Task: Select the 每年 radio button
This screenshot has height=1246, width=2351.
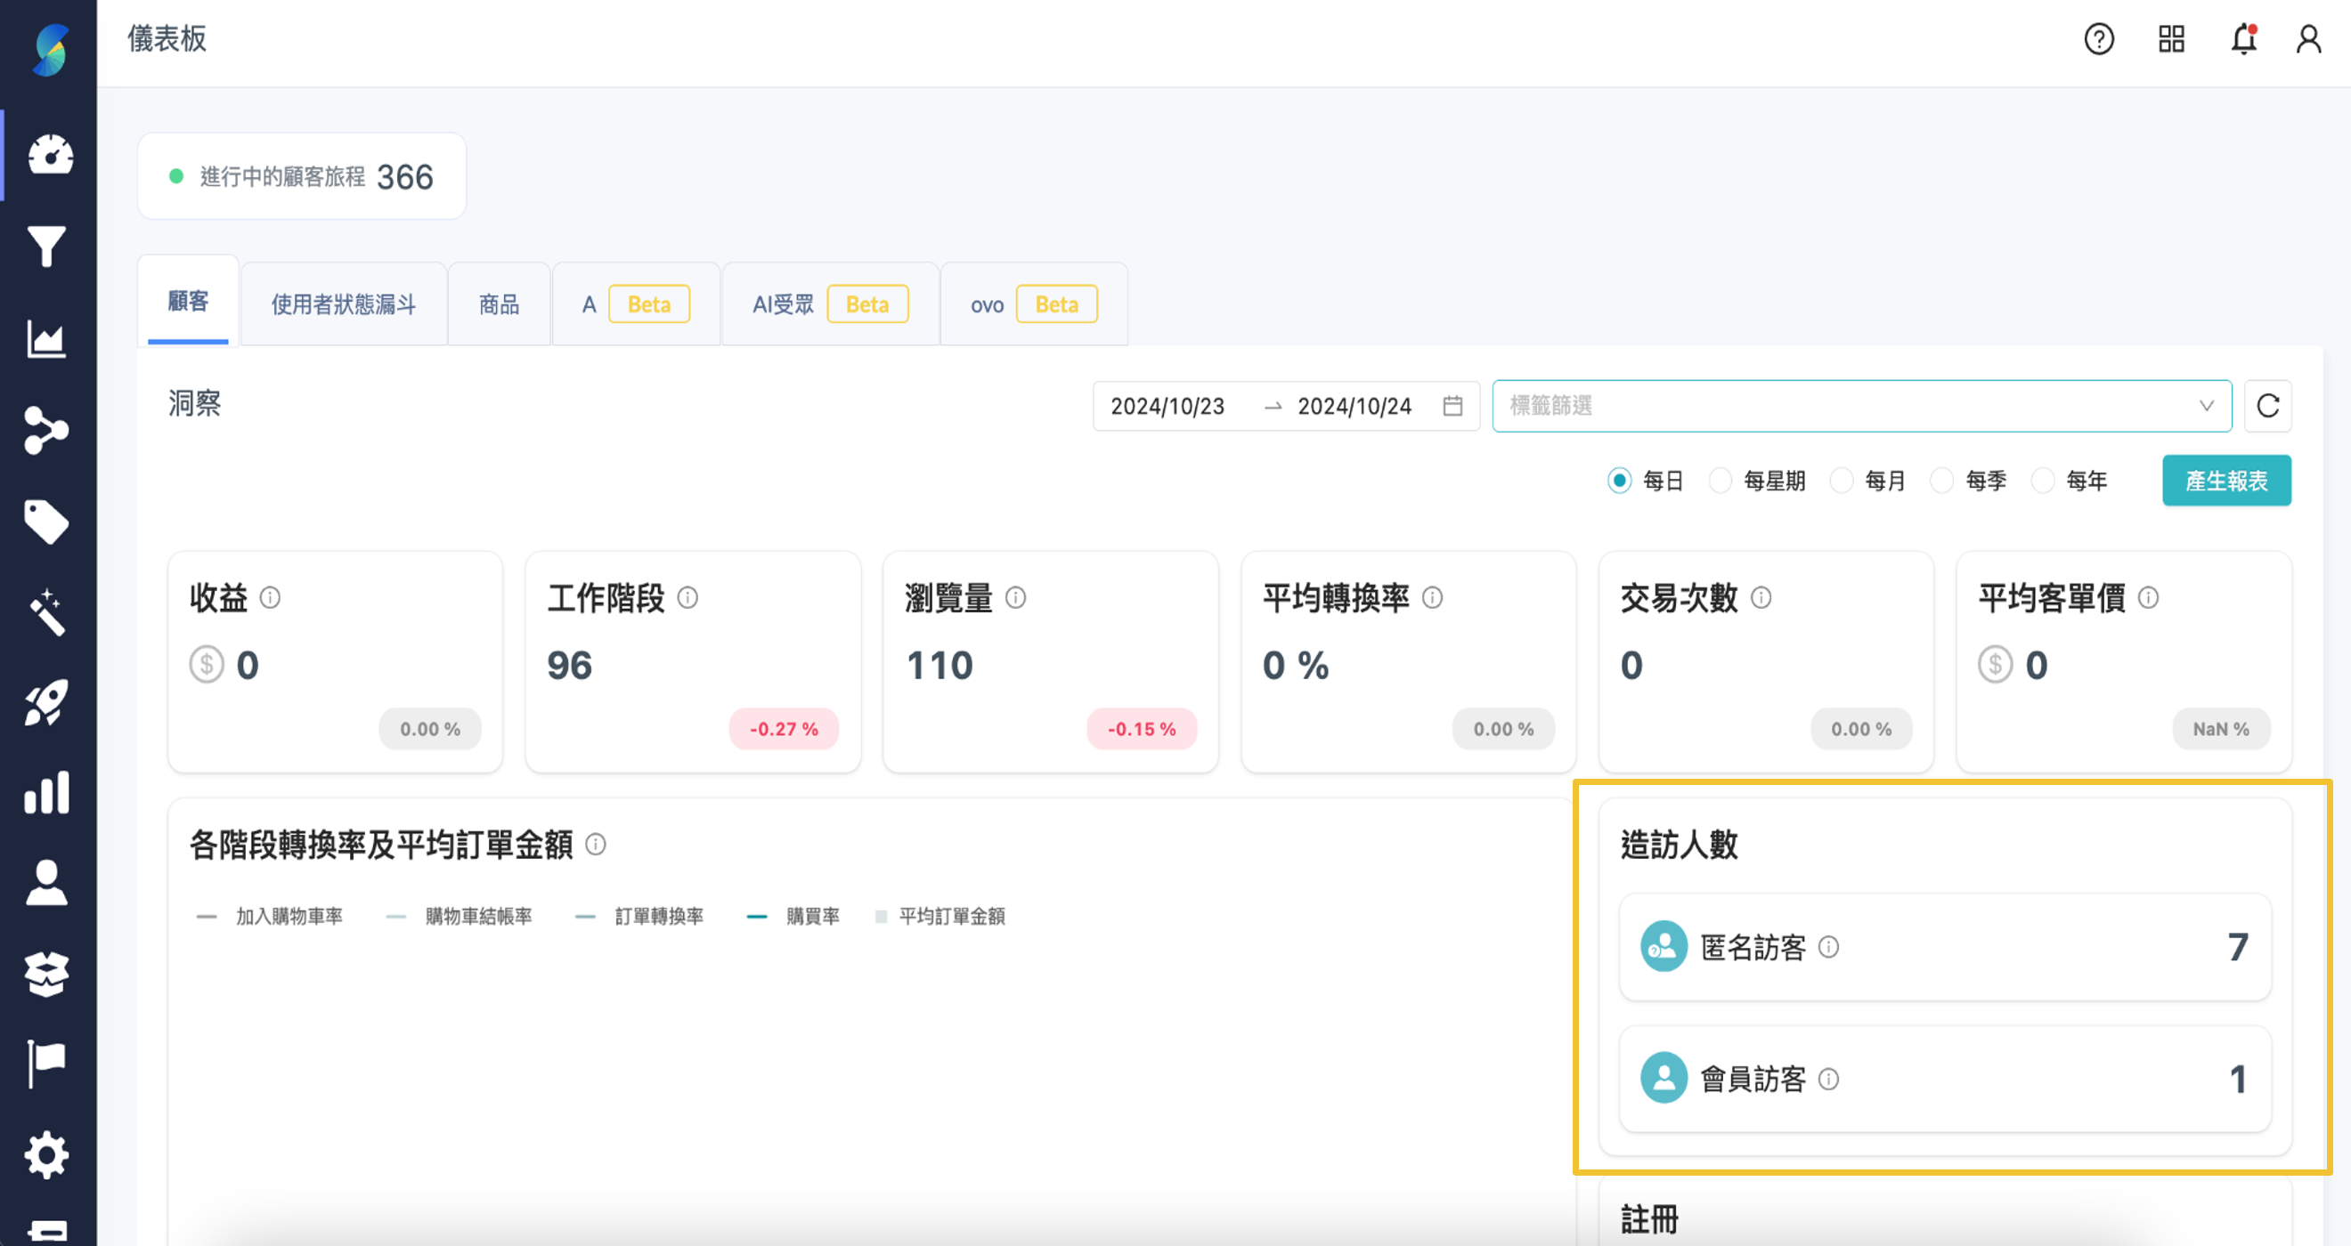Action: [x=2043, y=480]
